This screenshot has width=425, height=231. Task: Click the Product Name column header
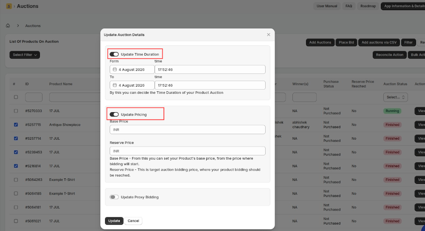click(x=61, y=84)
